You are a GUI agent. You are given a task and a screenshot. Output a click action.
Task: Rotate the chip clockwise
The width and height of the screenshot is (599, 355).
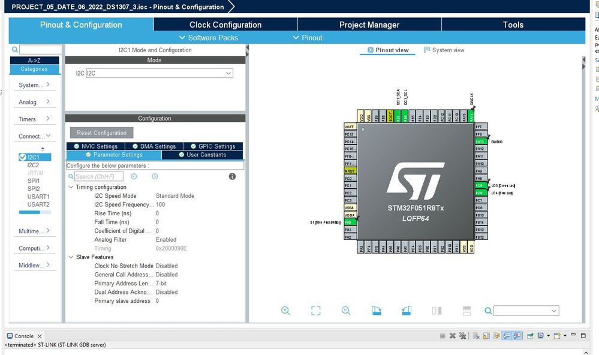[x=377, y=311]
